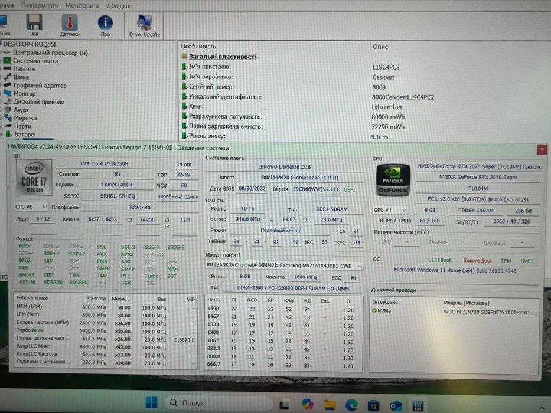This screenshot has width=551, height=413.
Task: Click BIOS version E9CN66WW(V4.11) field
Action: pos(315,189)
